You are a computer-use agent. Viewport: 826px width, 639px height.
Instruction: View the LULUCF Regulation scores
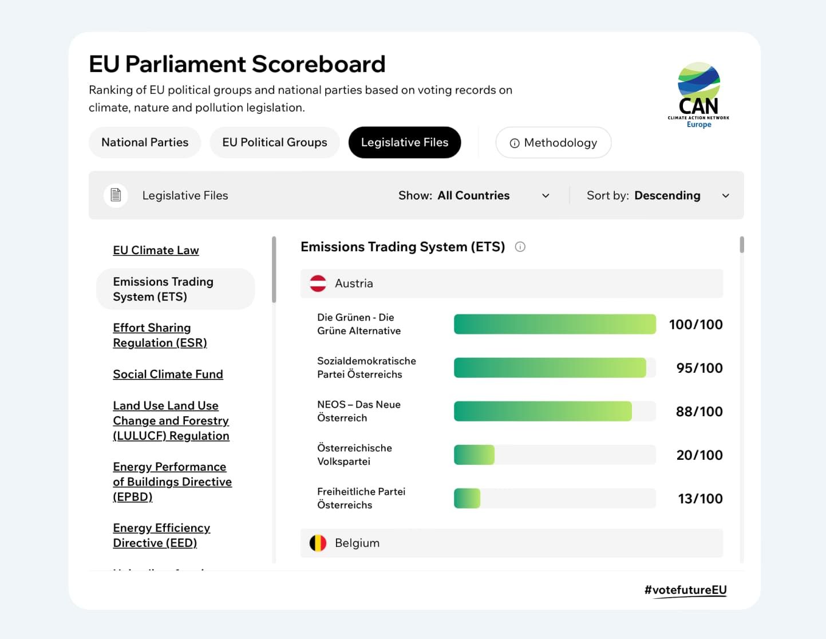pos(171,420)
